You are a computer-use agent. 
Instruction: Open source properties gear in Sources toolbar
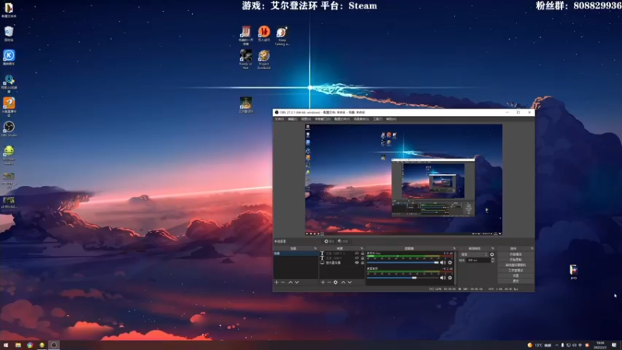pyautogui.click(x=336, y=282)
